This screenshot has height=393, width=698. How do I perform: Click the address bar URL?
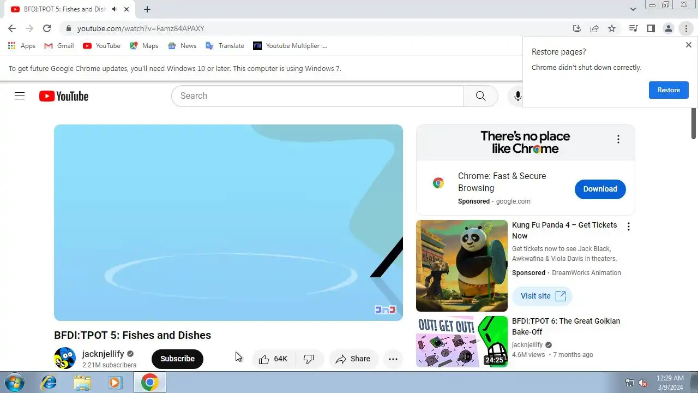point(141,28)
